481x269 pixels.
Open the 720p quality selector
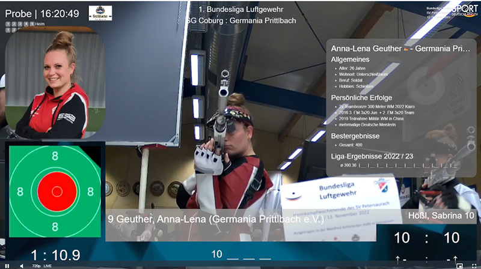click(36, 266)
